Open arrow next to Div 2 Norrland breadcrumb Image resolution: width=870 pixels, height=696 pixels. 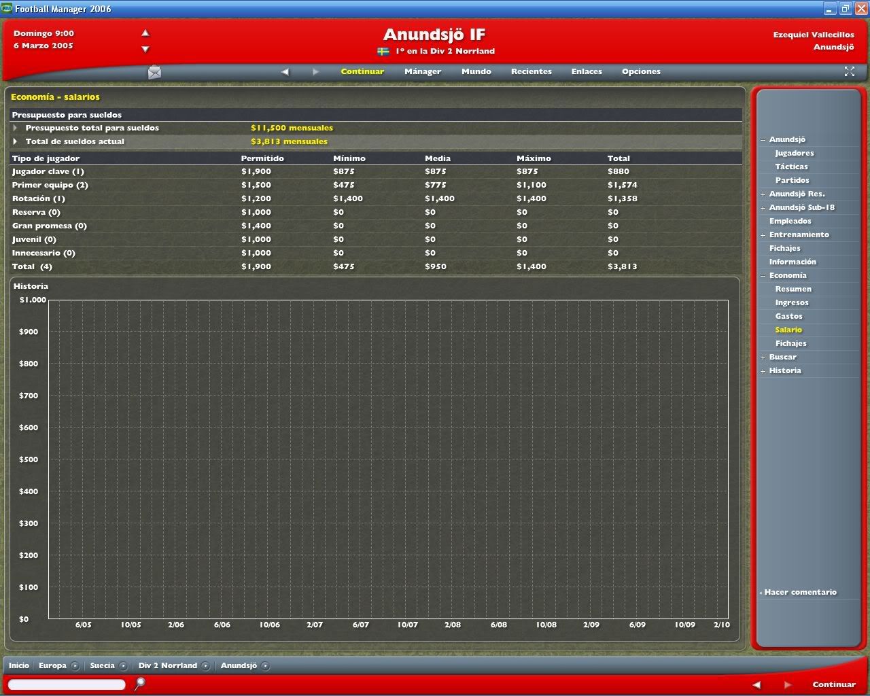point(206,666)
